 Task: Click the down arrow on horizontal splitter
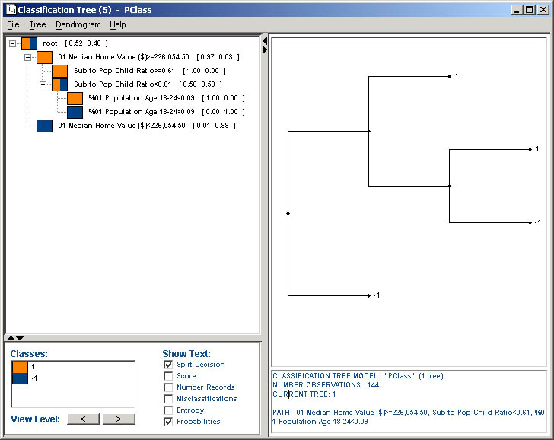[20, 338]
